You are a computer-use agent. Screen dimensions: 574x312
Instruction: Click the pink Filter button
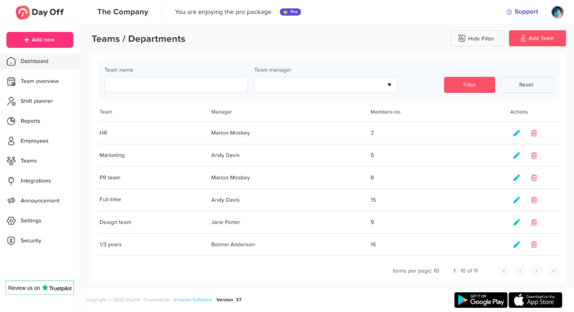[x=469, y=85]
